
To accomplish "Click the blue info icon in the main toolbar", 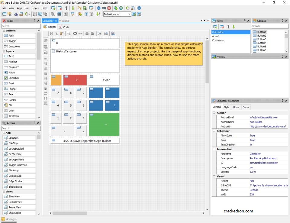I will click(x=139, y=8).
